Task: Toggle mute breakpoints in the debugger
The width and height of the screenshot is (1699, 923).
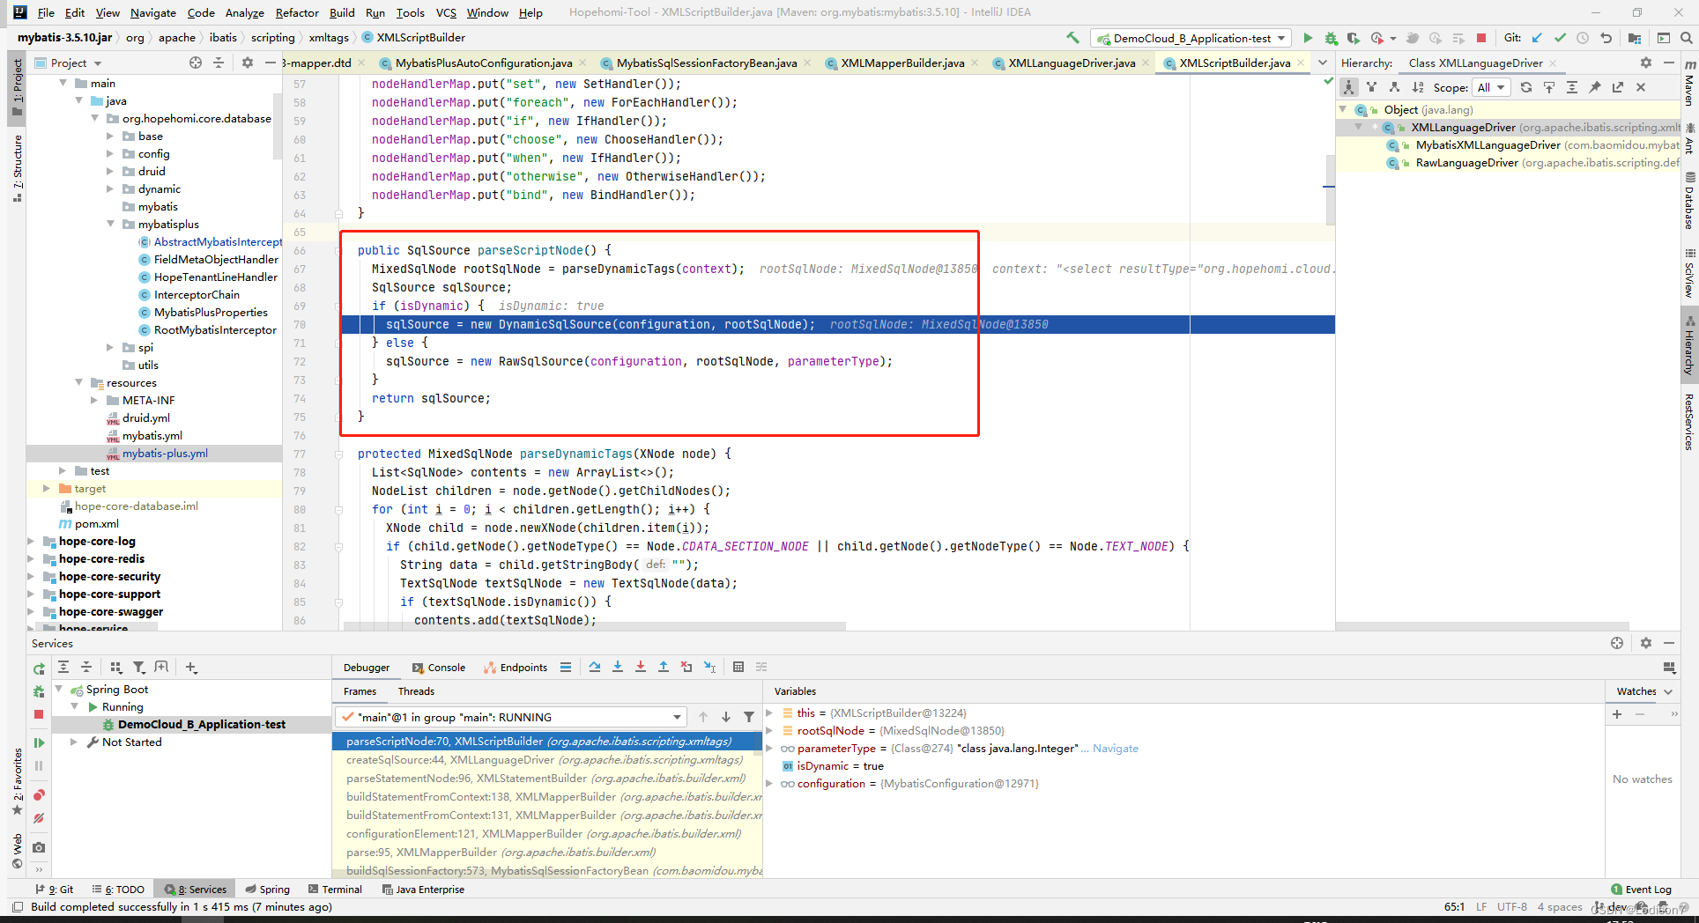Action: tap(39, 818)
